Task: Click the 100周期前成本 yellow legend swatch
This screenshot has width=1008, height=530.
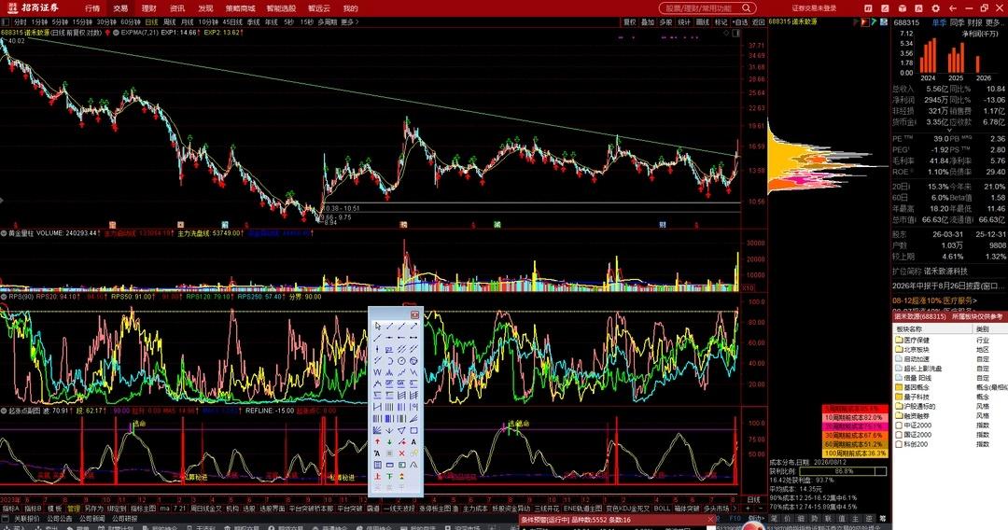Action: [x=854, y=453]
